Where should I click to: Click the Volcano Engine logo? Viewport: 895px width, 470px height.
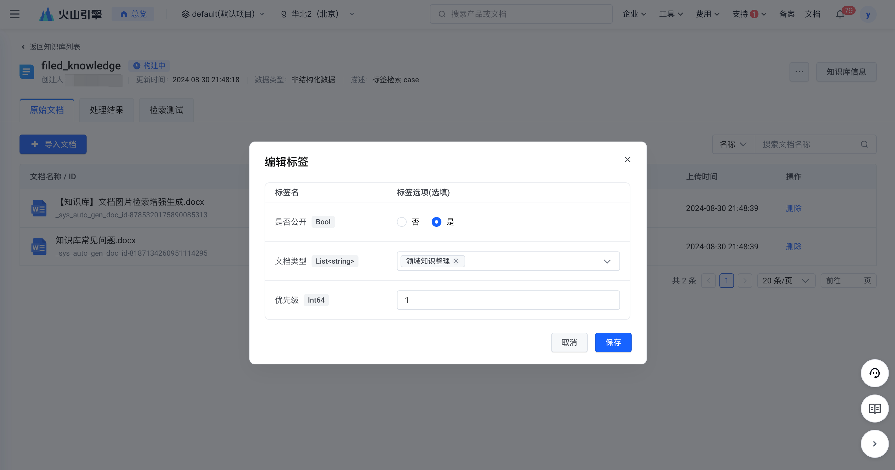(x=70, y=14)
